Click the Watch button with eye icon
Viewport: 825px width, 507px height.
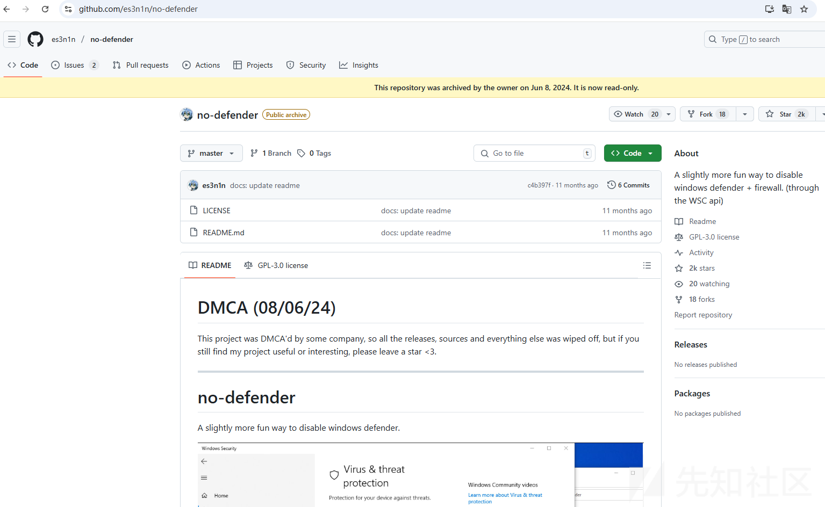635,114
